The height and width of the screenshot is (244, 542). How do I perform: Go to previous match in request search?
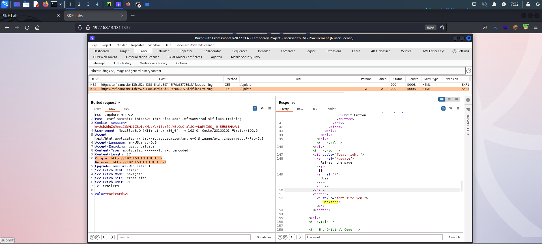104,237
